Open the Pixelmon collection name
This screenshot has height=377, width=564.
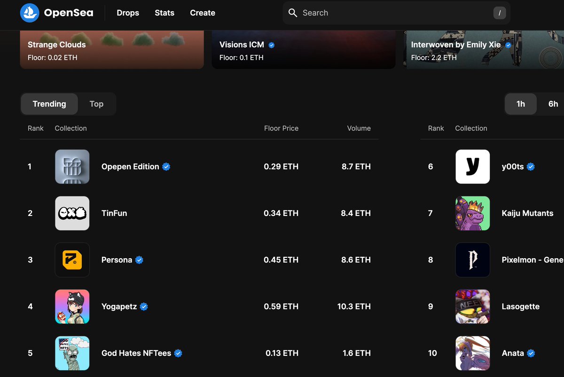pos(533,260)
